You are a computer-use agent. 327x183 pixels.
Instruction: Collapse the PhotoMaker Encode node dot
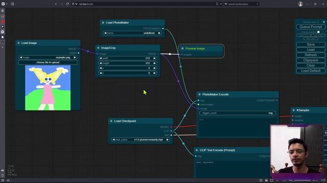point(199,95)
